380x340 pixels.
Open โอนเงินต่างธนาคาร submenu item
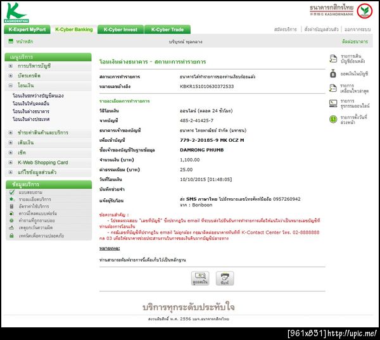point(31,111)
